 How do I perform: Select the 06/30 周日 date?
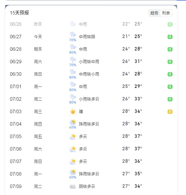16,74
